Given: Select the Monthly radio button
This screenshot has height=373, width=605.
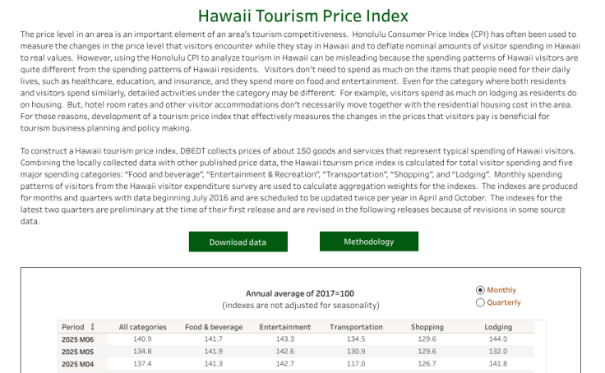Looking at the screenshot, I should [480, 290].
